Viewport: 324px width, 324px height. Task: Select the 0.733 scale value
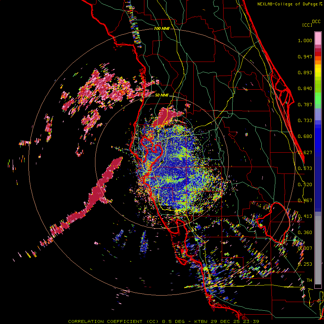(x=305, y=121)
